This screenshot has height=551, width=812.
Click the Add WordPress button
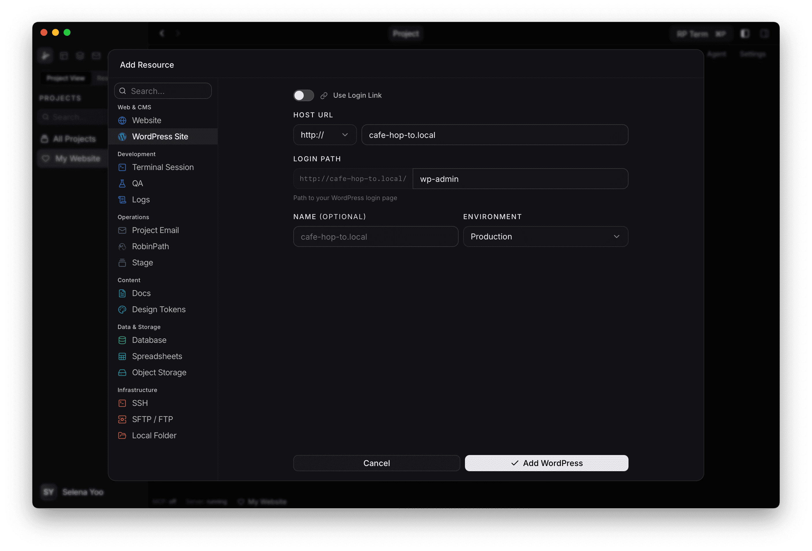pyautogui.click(x=546, y=463)
